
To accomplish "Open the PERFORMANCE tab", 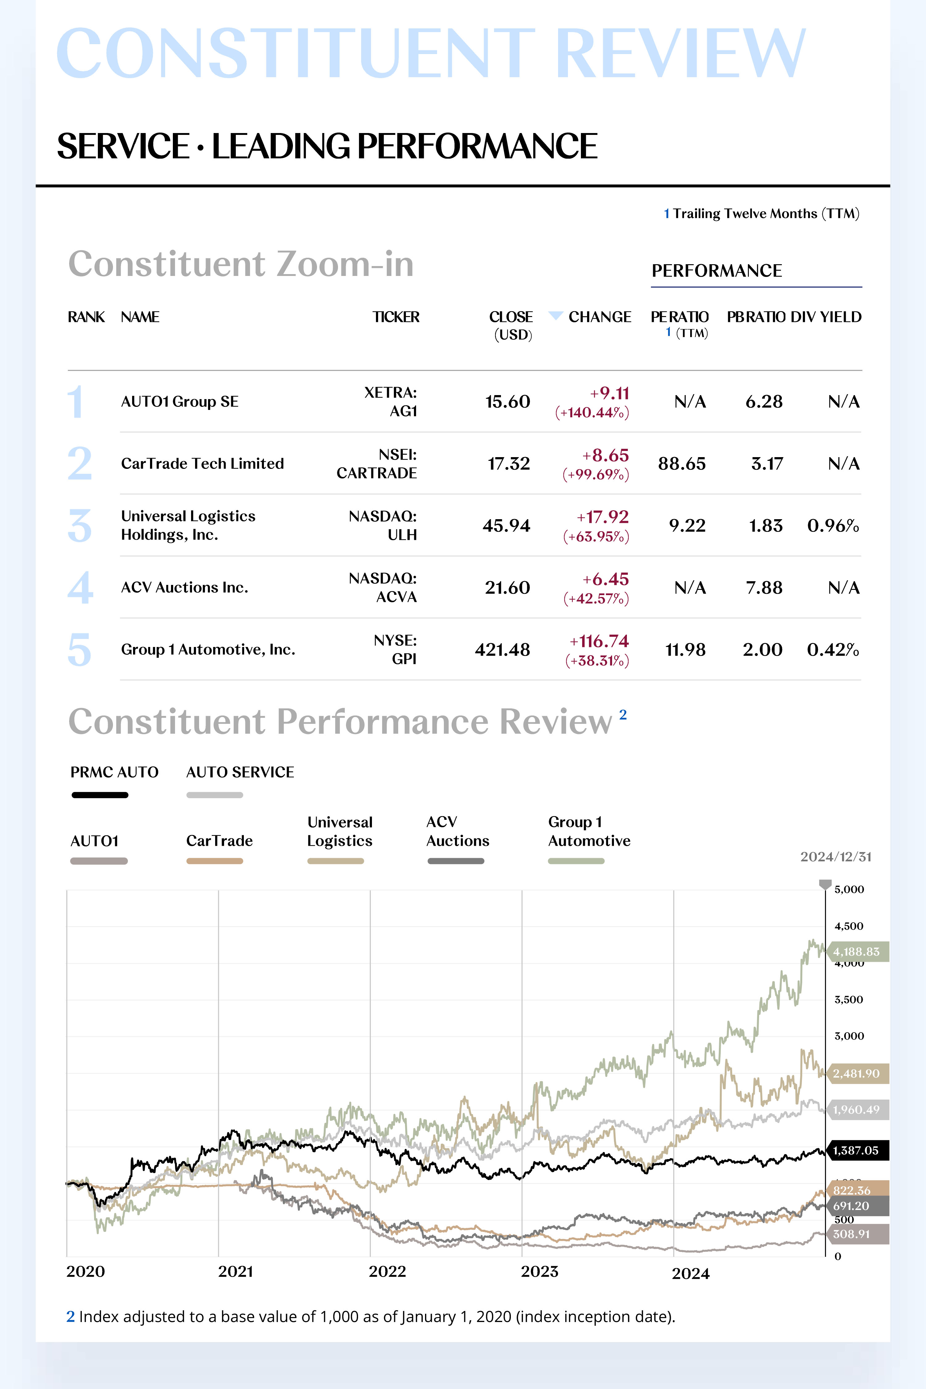I will point(716,271).
